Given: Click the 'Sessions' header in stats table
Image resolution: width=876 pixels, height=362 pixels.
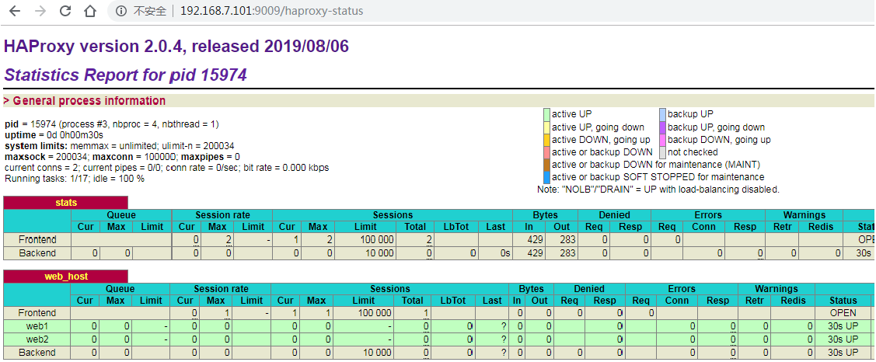Looking at the screenshot, I should point(393,215).
